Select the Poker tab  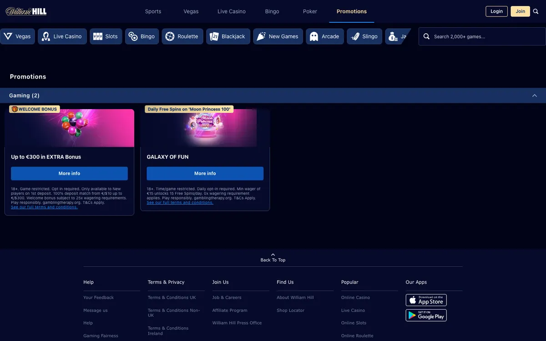(310, 11)
